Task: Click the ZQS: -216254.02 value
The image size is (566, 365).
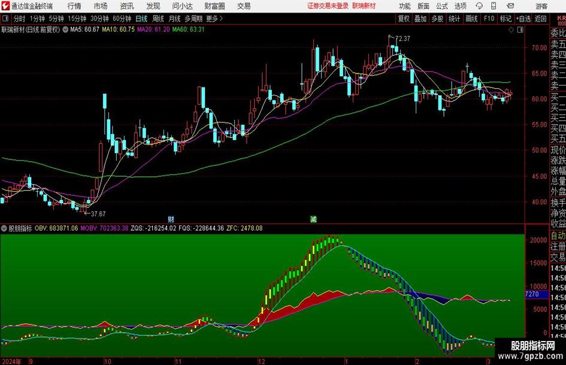Action: [153, 228]
